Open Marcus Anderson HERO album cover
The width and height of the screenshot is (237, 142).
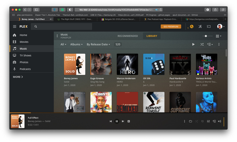pyautogui.click(x=127, y=64)
